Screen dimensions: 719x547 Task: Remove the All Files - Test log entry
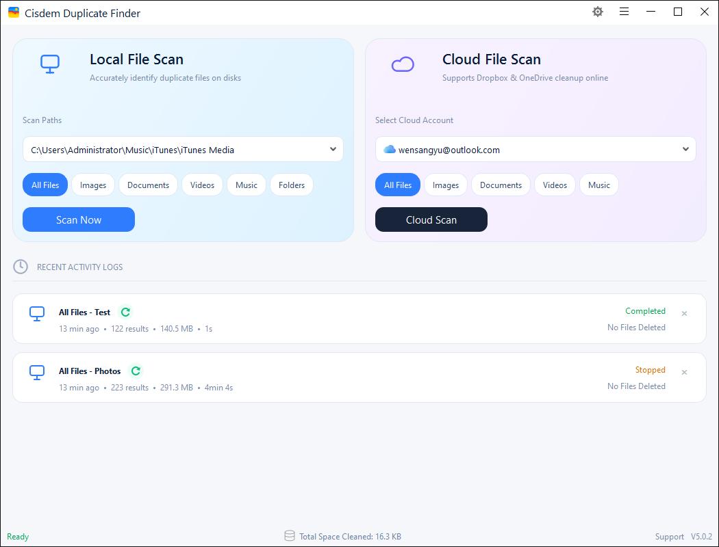[684, 314]
